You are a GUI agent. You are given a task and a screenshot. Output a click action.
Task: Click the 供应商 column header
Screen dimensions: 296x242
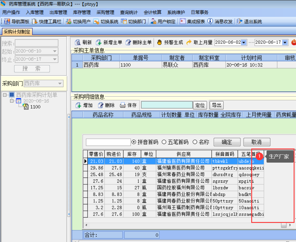coord(184,154)
